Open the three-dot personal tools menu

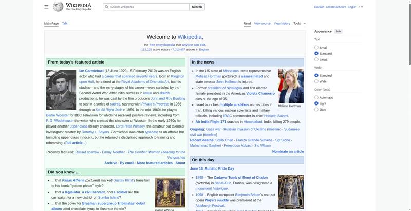tap(361, 7)
